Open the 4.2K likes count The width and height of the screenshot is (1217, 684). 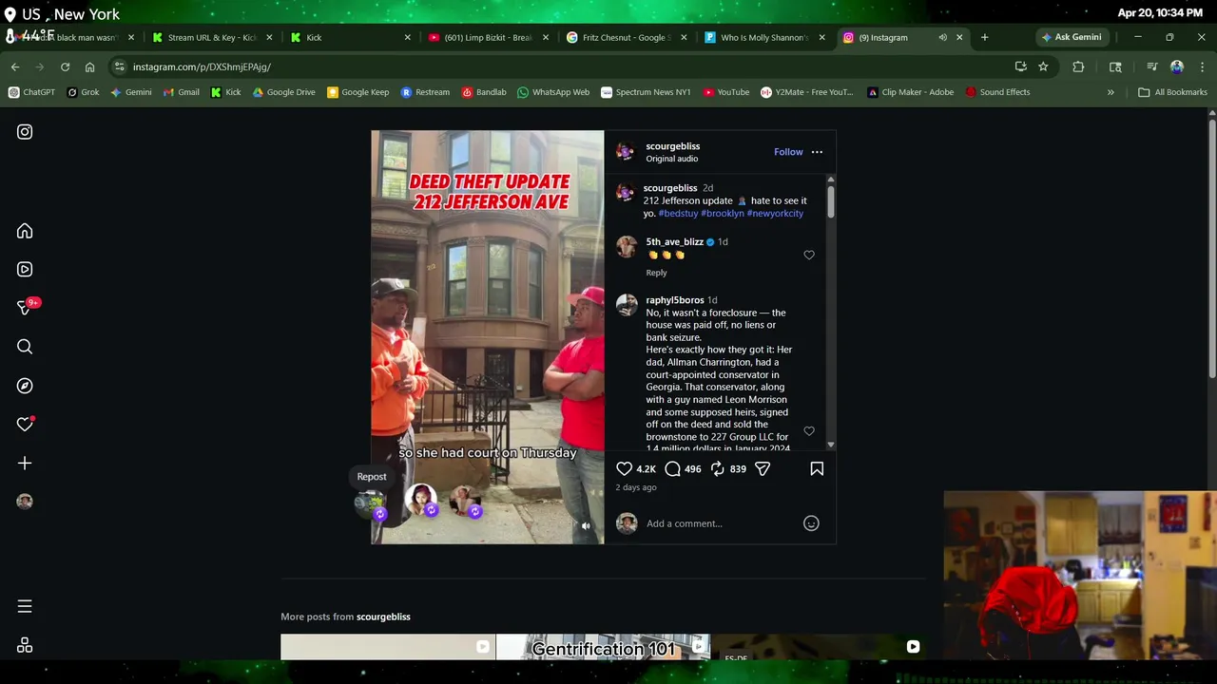pyautogui.click(x=646, y=469)
